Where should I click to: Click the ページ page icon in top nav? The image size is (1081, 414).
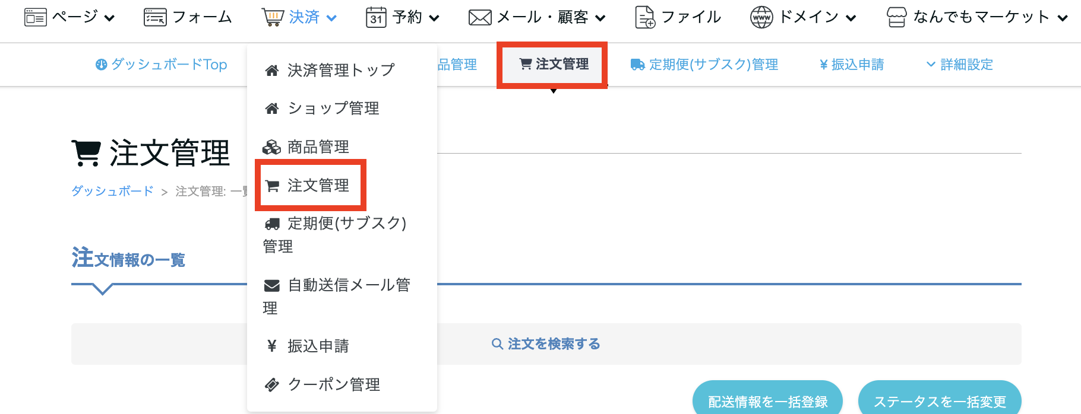coord(35,18)
